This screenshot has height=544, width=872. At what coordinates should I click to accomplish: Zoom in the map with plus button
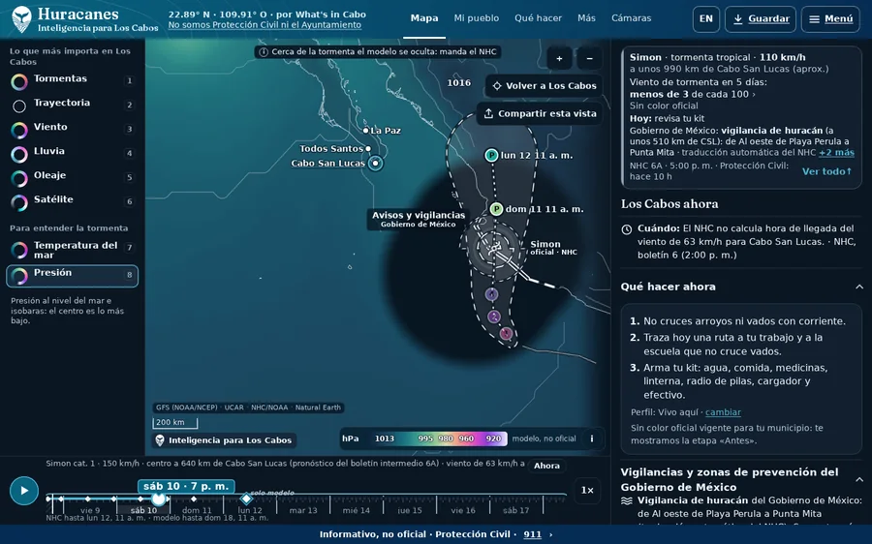(x=559, y=58)
